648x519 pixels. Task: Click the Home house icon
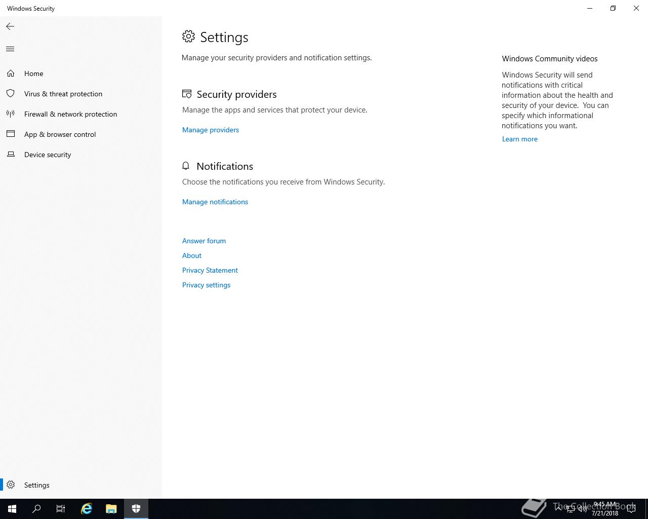pyautogui.click(x=11, y=73)
